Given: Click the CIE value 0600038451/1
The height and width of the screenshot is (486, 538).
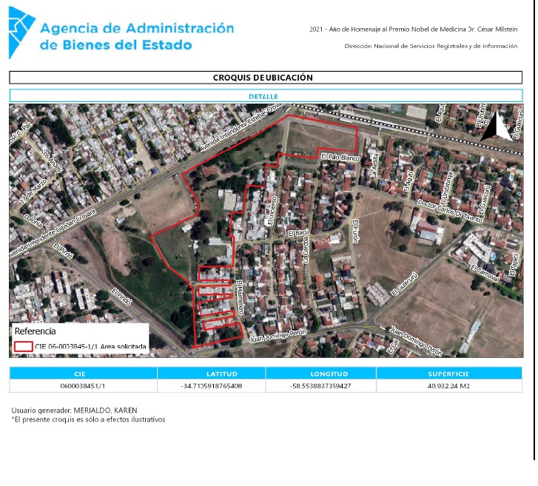Looking at the screenshot, I should (x=83, y=385).
